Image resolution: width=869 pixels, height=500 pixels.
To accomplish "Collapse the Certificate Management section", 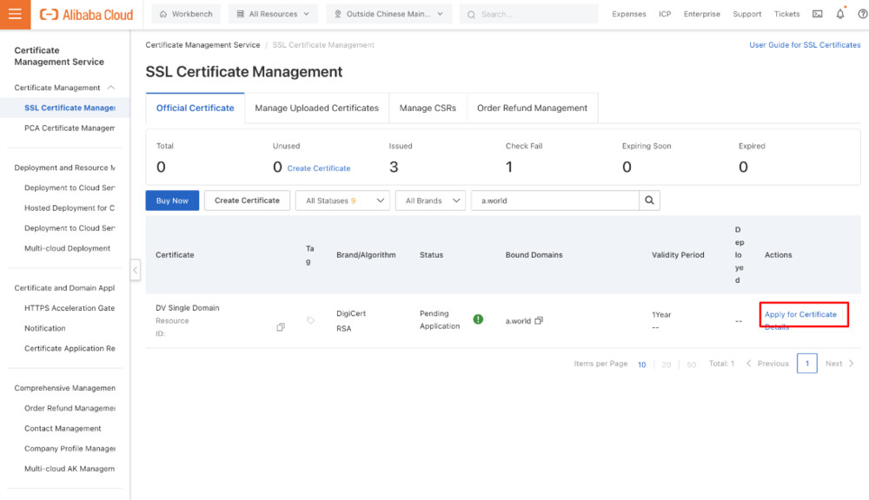I will tap(111, 87).
